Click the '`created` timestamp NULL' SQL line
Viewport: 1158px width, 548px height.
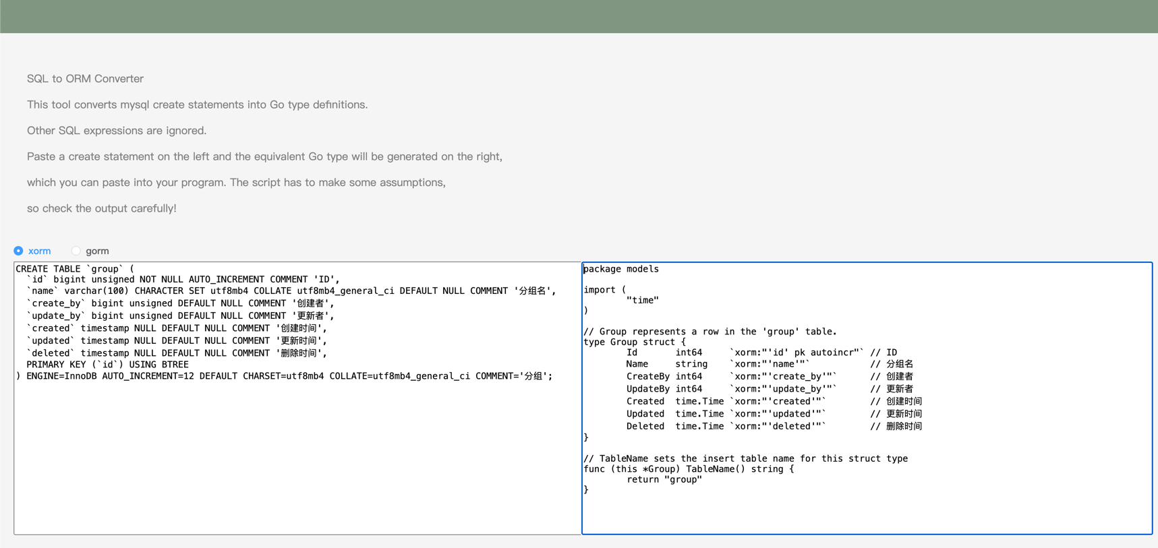[x=177, y=328]
